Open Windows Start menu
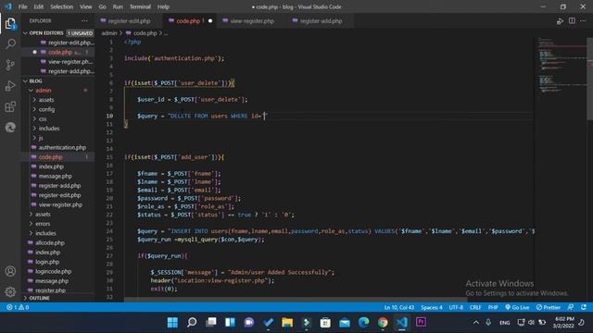 [172, 322]
